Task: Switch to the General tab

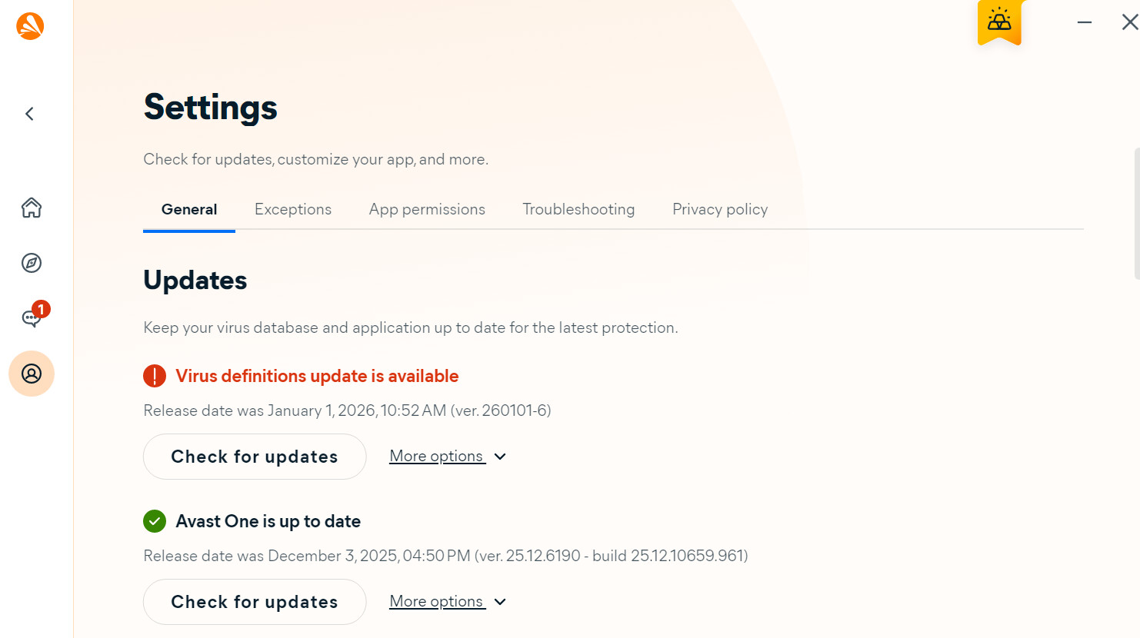Action: click(189, 209)
